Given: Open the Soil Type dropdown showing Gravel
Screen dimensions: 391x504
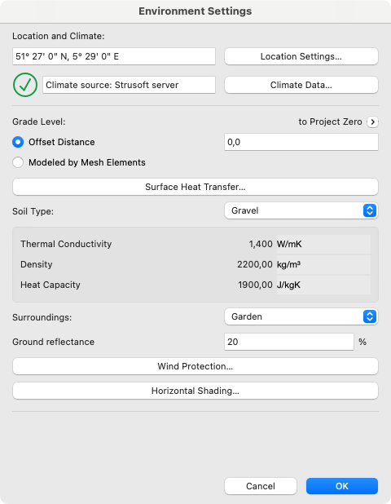Looking at the screenshot, I should (301, 210).
